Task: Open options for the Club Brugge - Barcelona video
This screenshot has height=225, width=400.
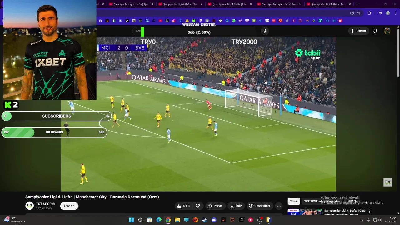Action: point(370,211)
